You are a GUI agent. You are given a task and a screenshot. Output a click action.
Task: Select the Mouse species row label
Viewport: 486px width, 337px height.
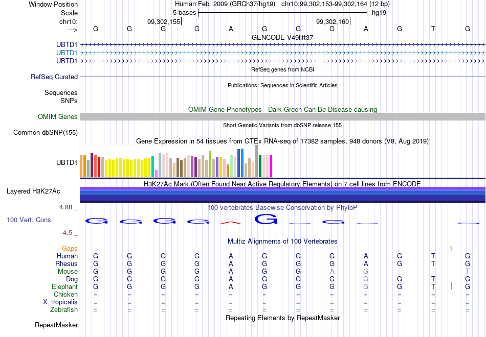[68, 272]
